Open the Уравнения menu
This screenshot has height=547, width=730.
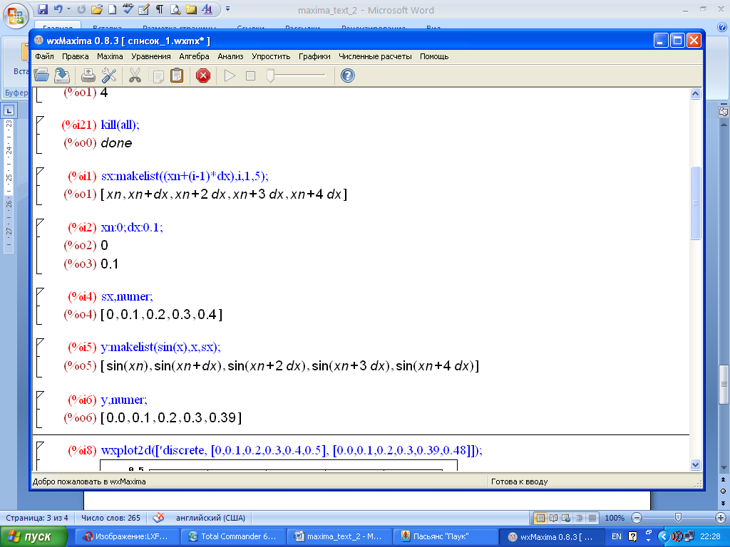(151, 56)
